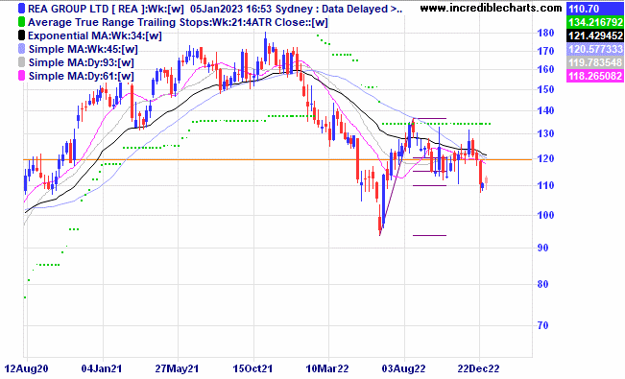Click the 130 price axis label

(545, 134)
